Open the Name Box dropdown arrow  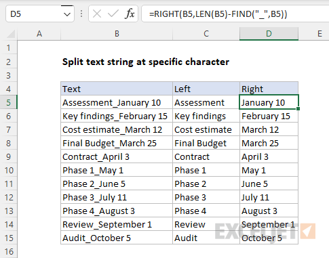point(67,14)
